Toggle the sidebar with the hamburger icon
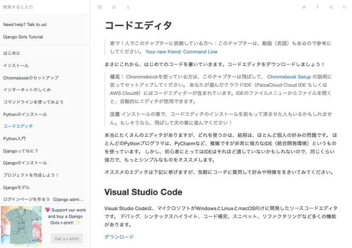Viewport: 352px width, 248px height. (x=100, y=7)
